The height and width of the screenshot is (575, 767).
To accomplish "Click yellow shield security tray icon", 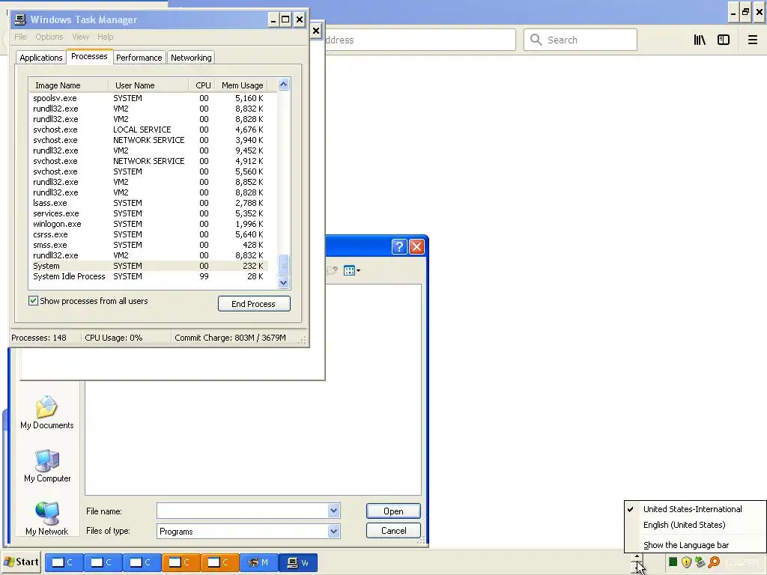I will pyautogui.click(x=686, y=562).
